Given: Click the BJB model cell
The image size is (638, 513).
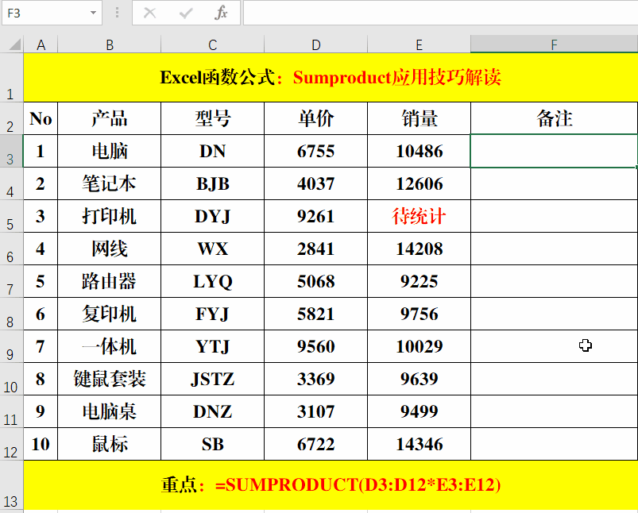Looking at the screenshot, I should (212, 183).
